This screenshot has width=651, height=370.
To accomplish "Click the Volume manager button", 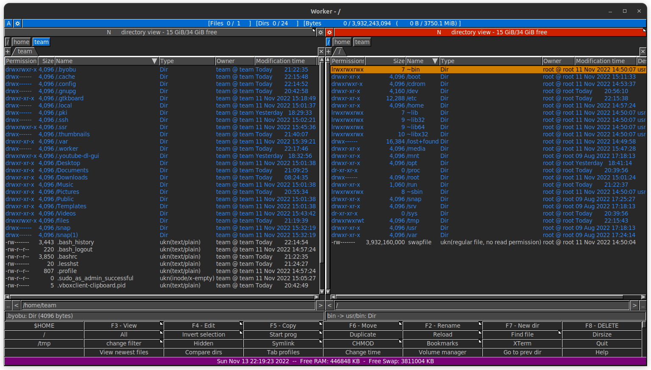I will point(442,352).
